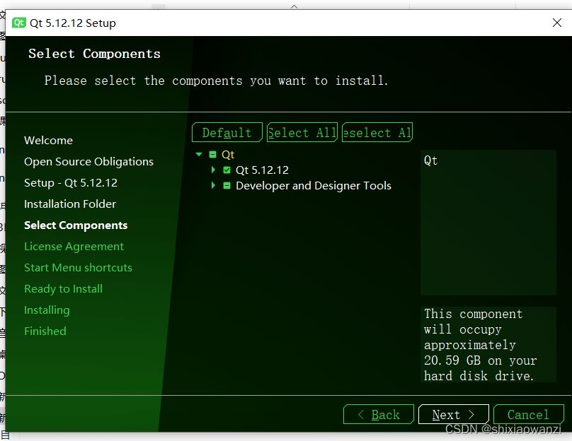Click the Welcome step in sidebar
Screen dimensions: 572x441
(49, 141)
